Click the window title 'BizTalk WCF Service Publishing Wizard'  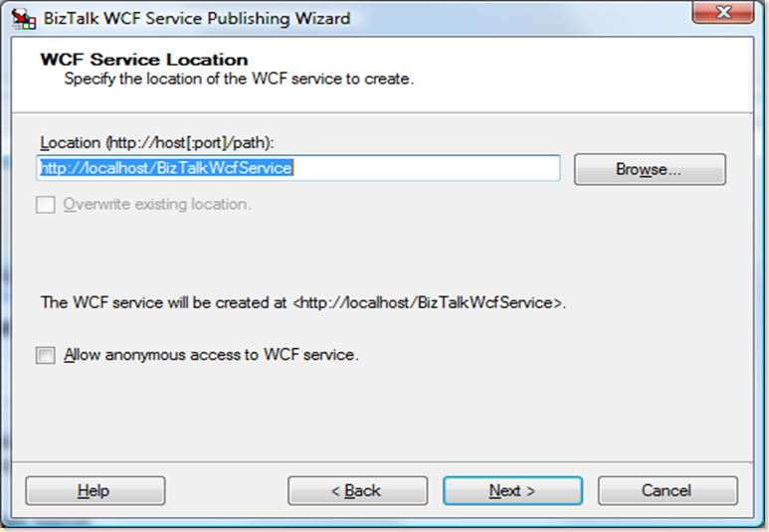pyautogui.click(x=194, y=17)
